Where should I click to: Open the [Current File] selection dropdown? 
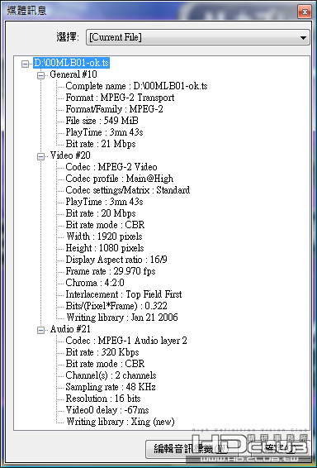tap(198, 37)
